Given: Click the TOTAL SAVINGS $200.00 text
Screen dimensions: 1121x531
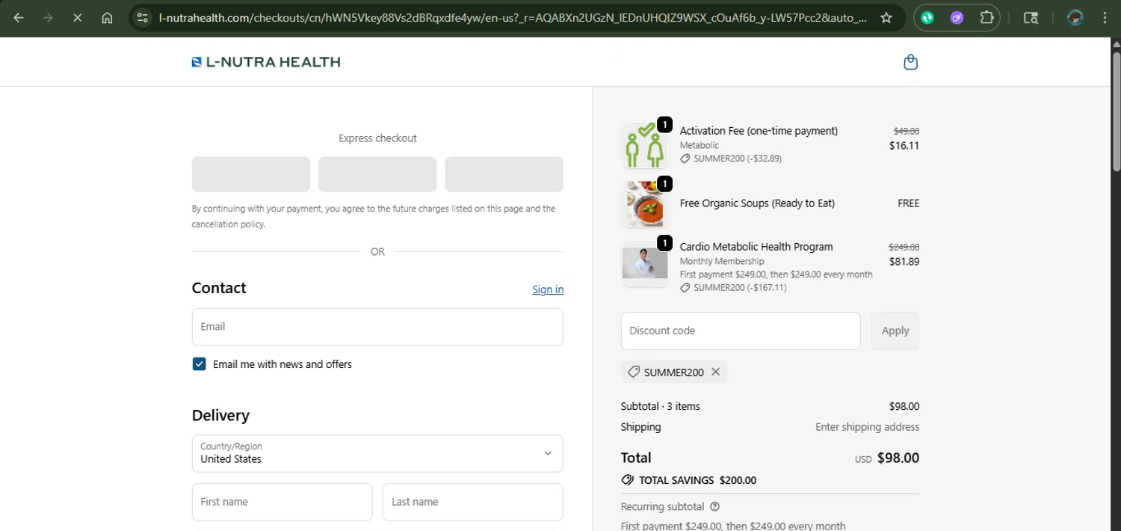Looking at the screenshot, I should 697,480.
